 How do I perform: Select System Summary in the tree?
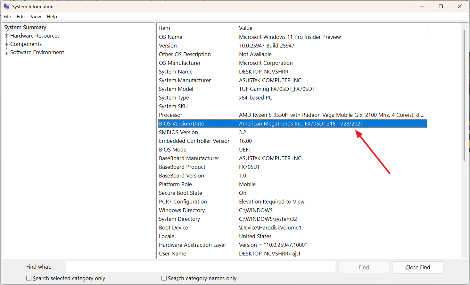click(25, 27)
